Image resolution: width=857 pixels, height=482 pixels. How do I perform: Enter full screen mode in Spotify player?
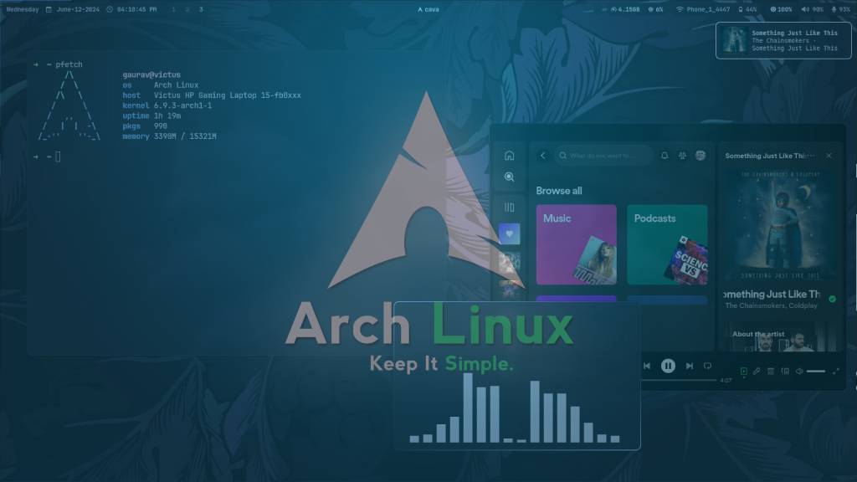tap(836, 372)
